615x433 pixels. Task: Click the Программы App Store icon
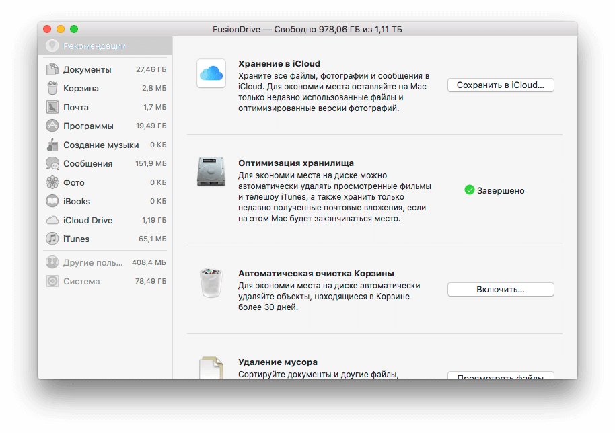[52, 126]
